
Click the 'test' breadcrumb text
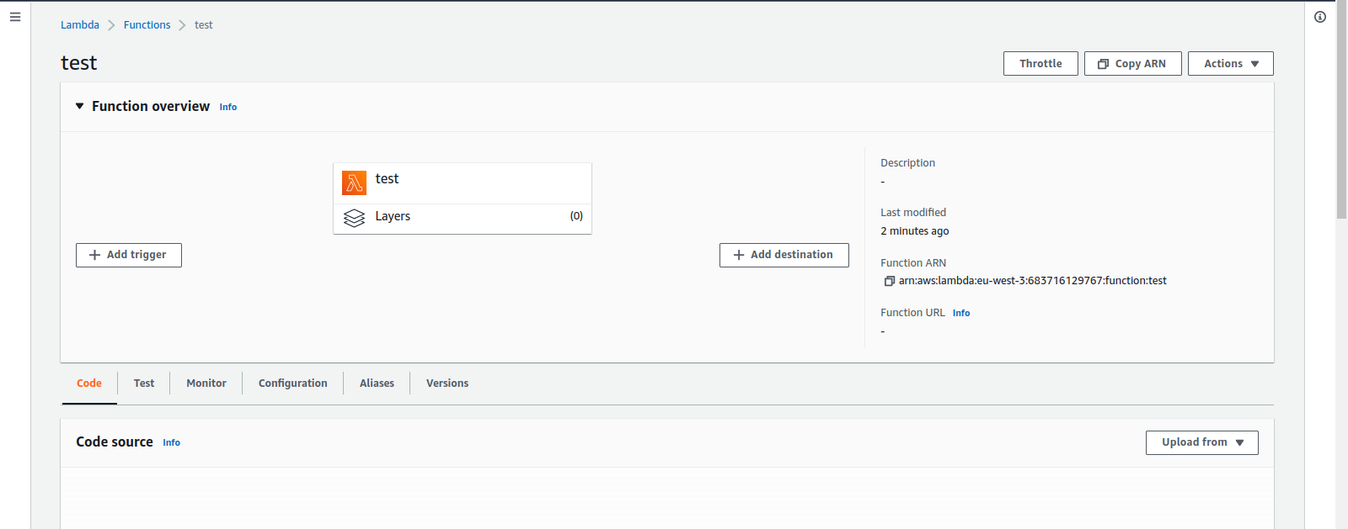[x=204, y=25]
